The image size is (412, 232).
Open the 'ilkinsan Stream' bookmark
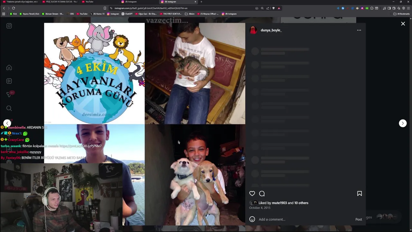point(53,14)
